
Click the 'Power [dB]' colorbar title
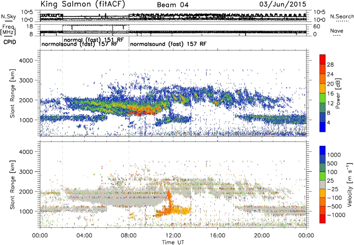[x=338, y=93]
